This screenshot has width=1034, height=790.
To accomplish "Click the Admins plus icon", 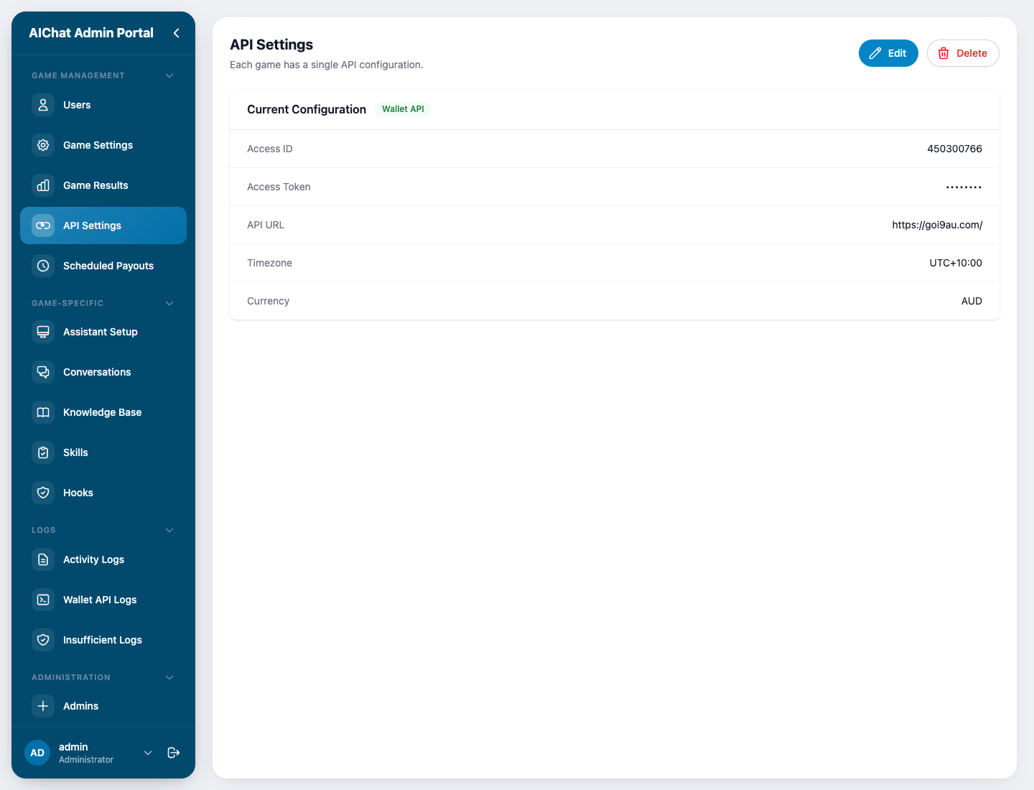I will (43, 706).
